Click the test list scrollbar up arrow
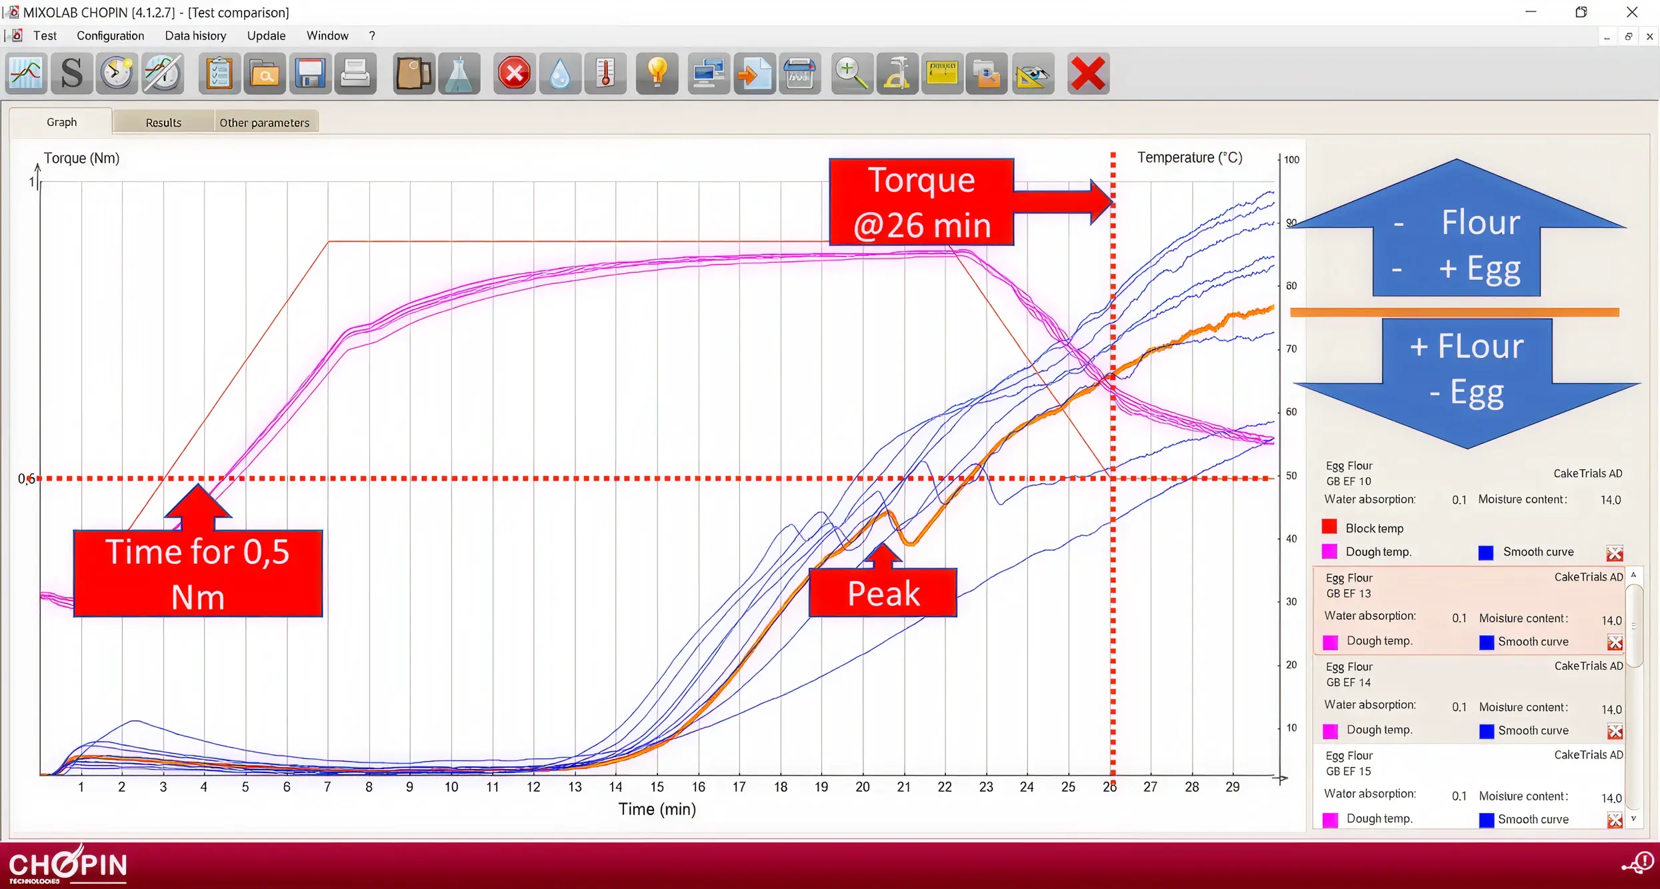Viewport: 1660px width, 889px height. [1634, 574]
